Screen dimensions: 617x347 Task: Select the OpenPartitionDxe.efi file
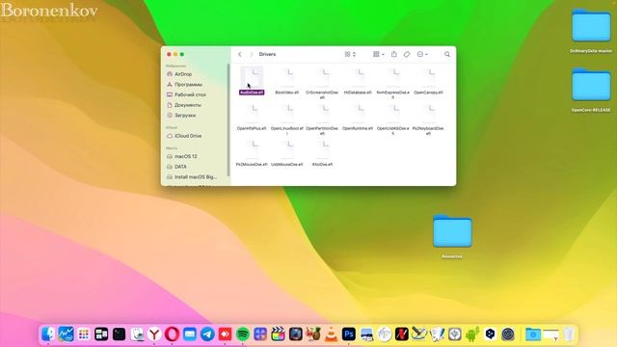pyautogui.click(x=322, y=120)
